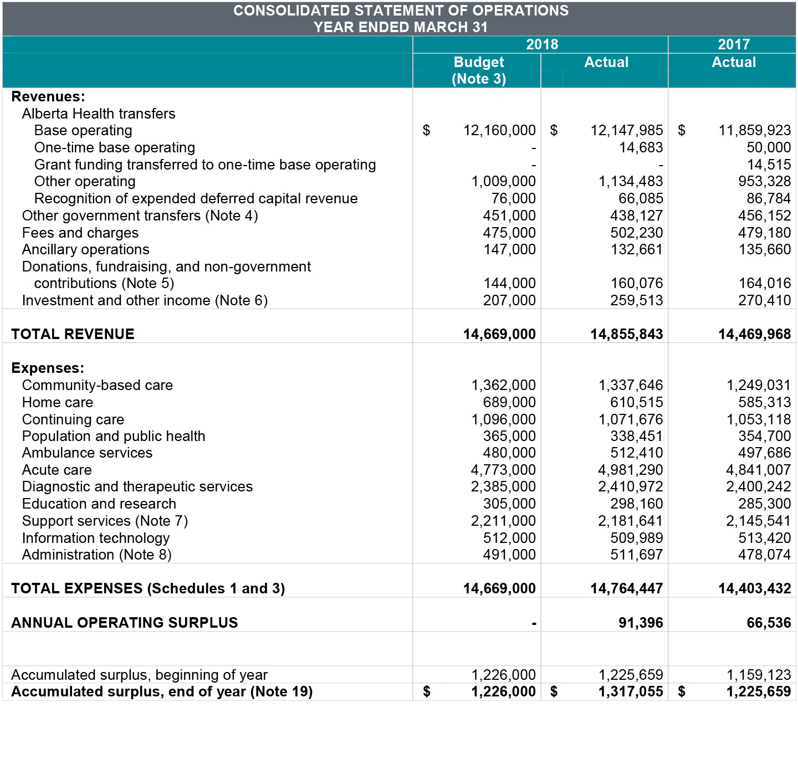Select the 'One-time base operating' label
This screenshot has height=759, width=798.
[x=115, y=148]
